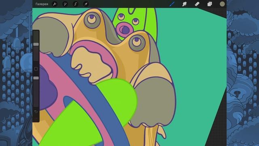Image resolution: width=259 pixels, height=146 pixels.
Task: Select the Smudge finger tool
Action: (185, 4)
